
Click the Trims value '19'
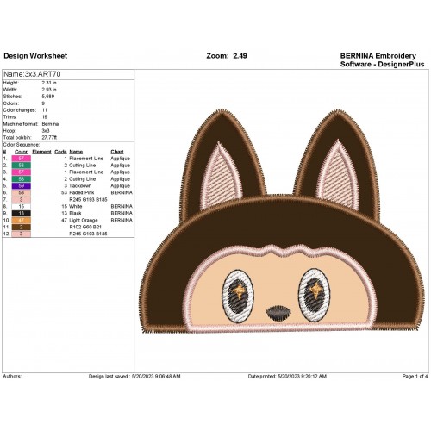[x=45, y=117]
